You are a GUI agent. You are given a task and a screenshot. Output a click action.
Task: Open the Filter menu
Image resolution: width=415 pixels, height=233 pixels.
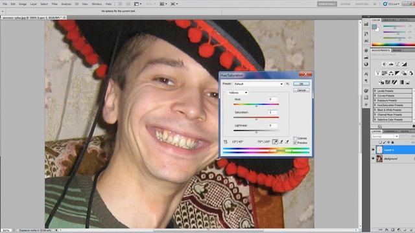[x=54, y=4]
